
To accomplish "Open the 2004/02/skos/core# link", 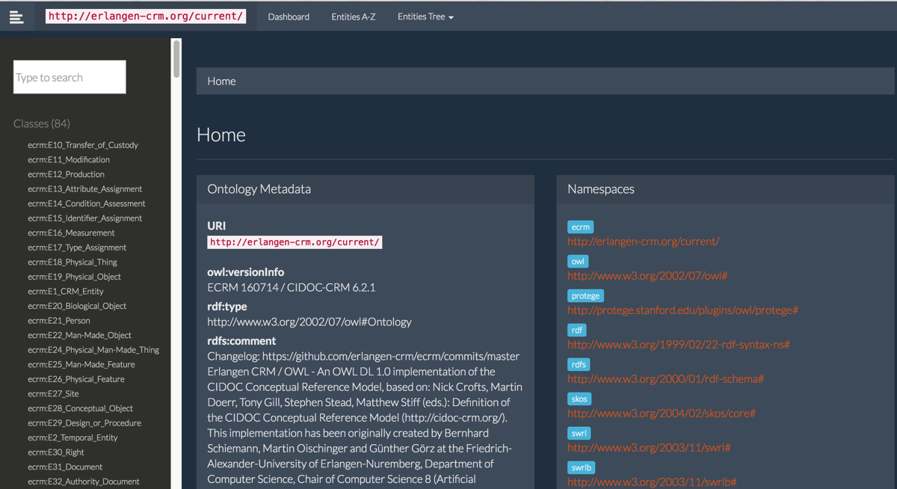I will (x=662, y=413).
